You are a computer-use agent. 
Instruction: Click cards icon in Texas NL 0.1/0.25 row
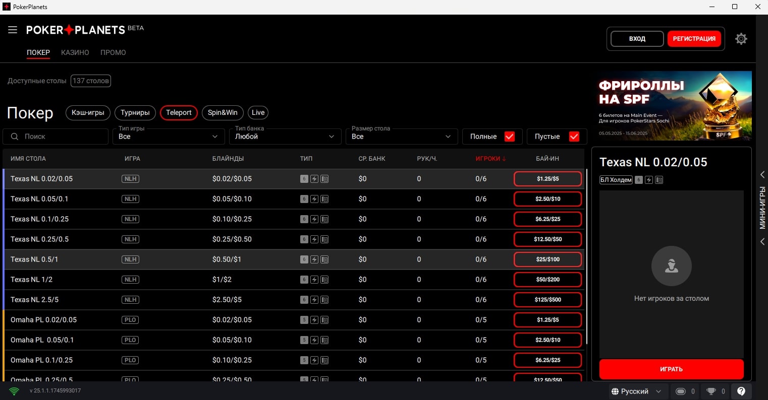tap(324, 219)
